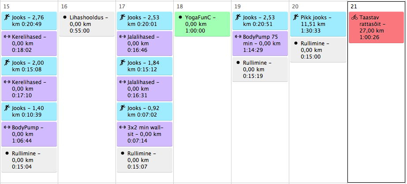407x184 pixels.
Task: Click dumbbell icon on first Jalalihased entry
Action: click(123, 37)
